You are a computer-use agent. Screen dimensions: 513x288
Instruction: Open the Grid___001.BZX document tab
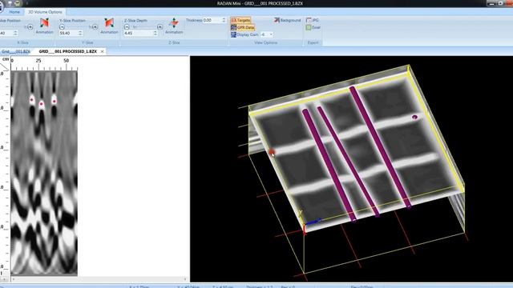coord(16,51)
